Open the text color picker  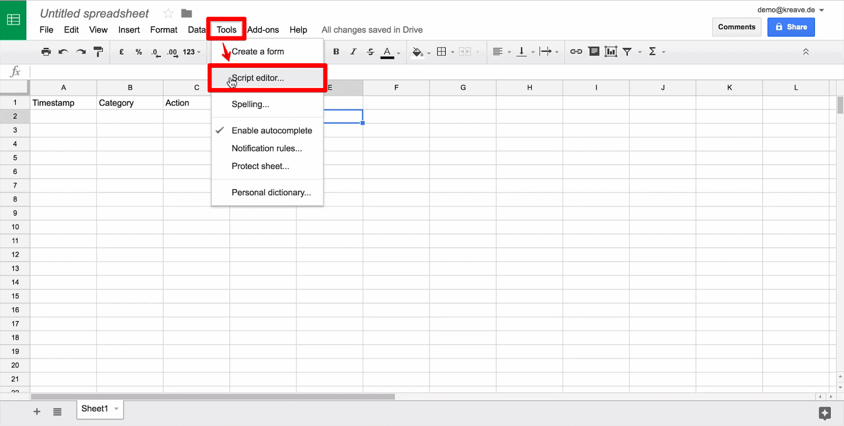(387, 52)
